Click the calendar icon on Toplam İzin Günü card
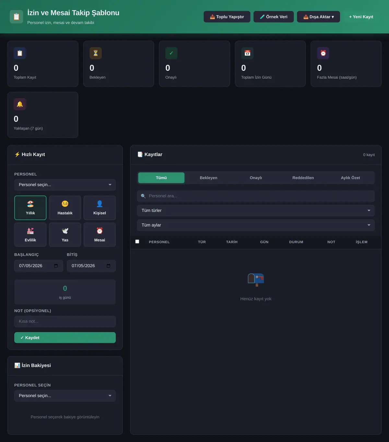 click(x=247, y=53)
